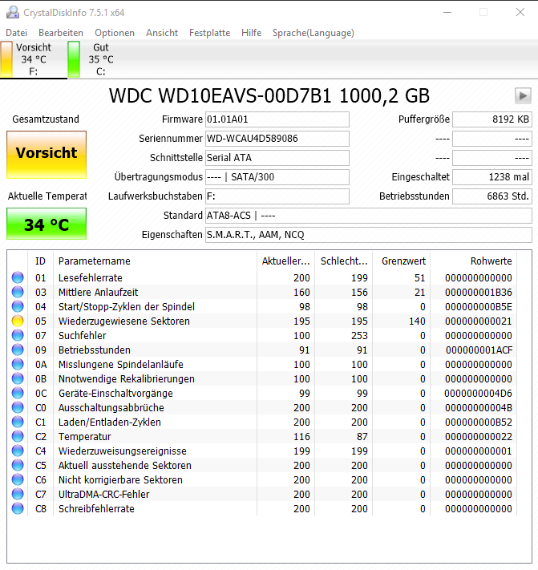
Task: Click the Übertragungsmodus field SATA/300
Action: (x=277, y=177)
